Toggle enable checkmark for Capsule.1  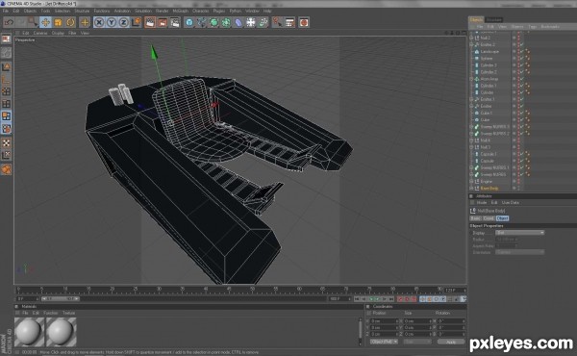pyautogui.click(x=521, y=154)
